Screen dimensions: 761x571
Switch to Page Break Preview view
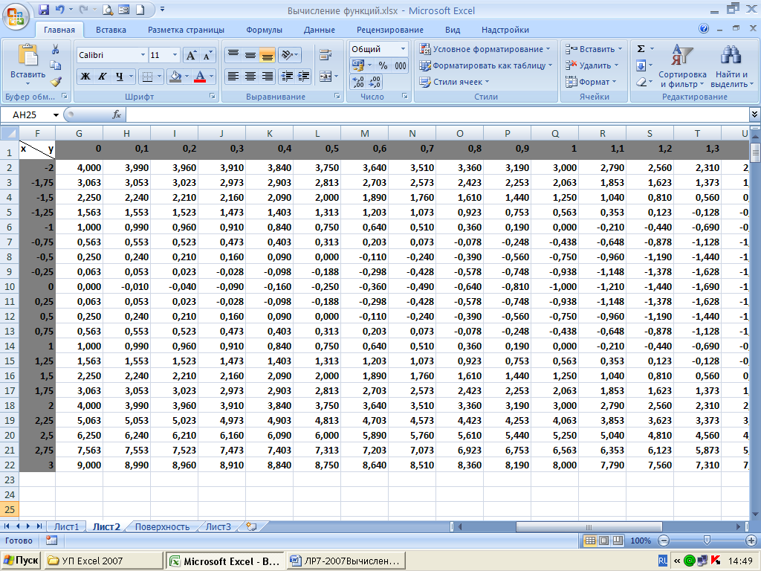click(x=618, y=541)
